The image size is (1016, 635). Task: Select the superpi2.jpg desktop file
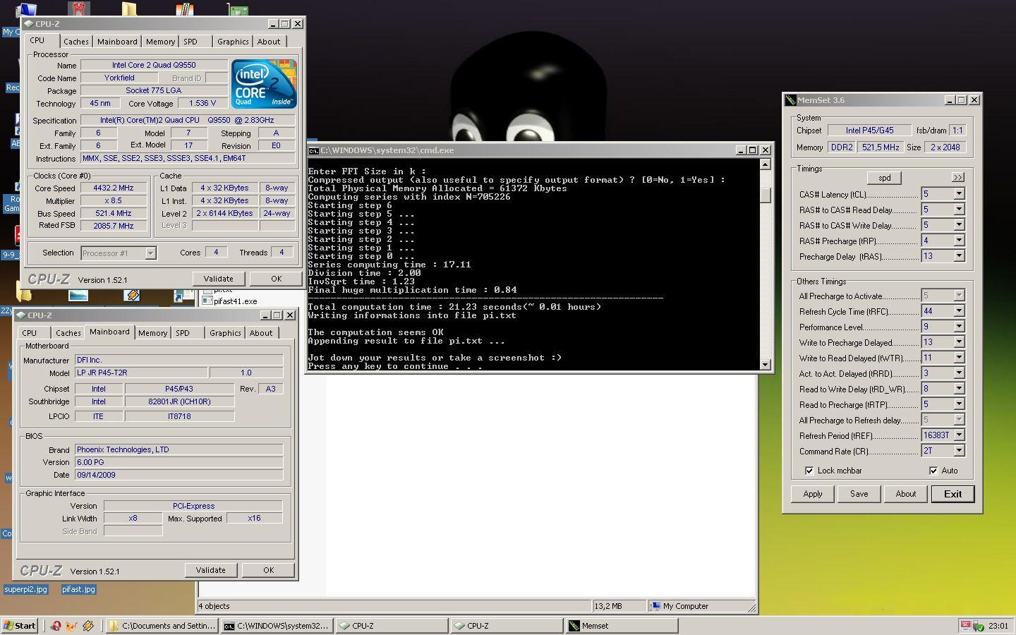(26, 589)
